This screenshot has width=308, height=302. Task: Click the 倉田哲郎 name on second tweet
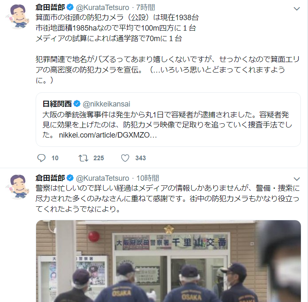[x=50, y=178]
